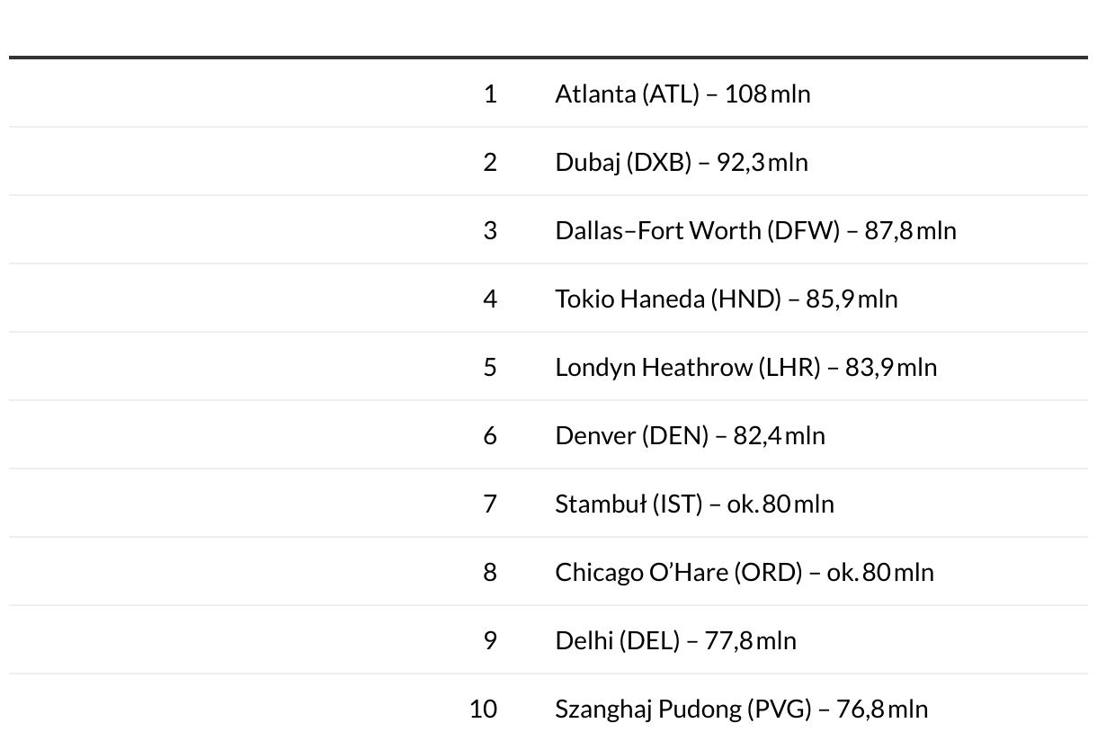Click the Dallas–Fort Worth (DFW) entry
The width and height of the screenshot is (1097, 750).
point(755,230)
